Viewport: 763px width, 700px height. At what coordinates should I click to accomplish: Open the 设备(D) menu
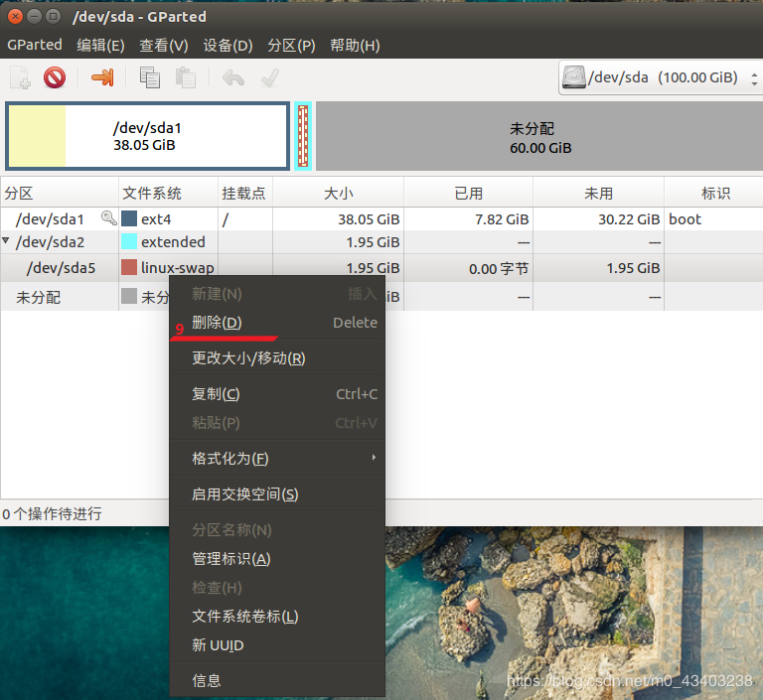click(x=228, y=46)
